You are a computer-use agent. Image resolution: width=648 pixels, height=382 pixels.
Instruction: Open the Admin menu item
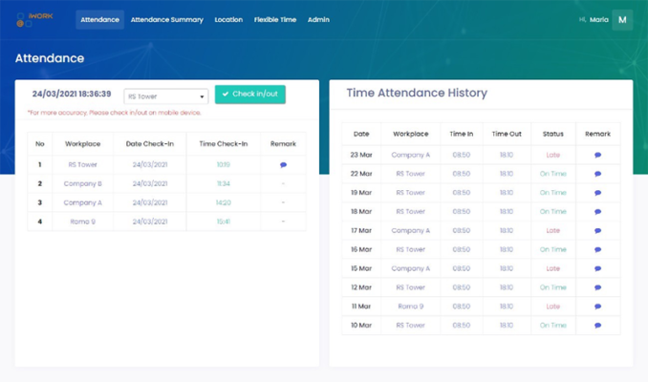pos(318,19)
